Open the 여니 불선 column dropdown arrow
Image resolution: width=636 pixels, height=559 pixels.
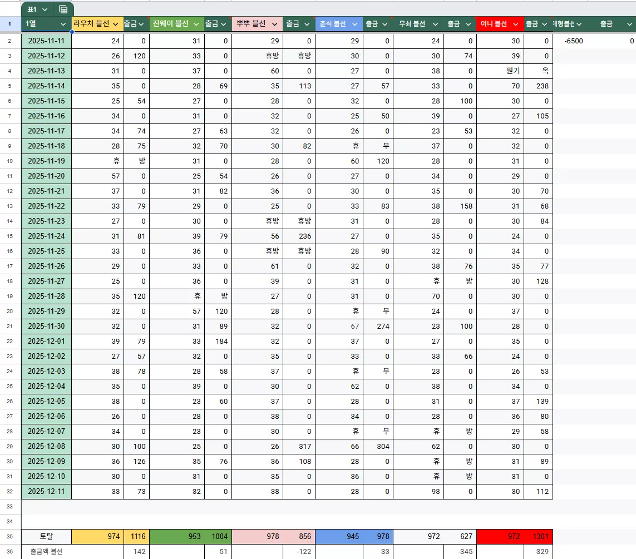pos(516,24)
